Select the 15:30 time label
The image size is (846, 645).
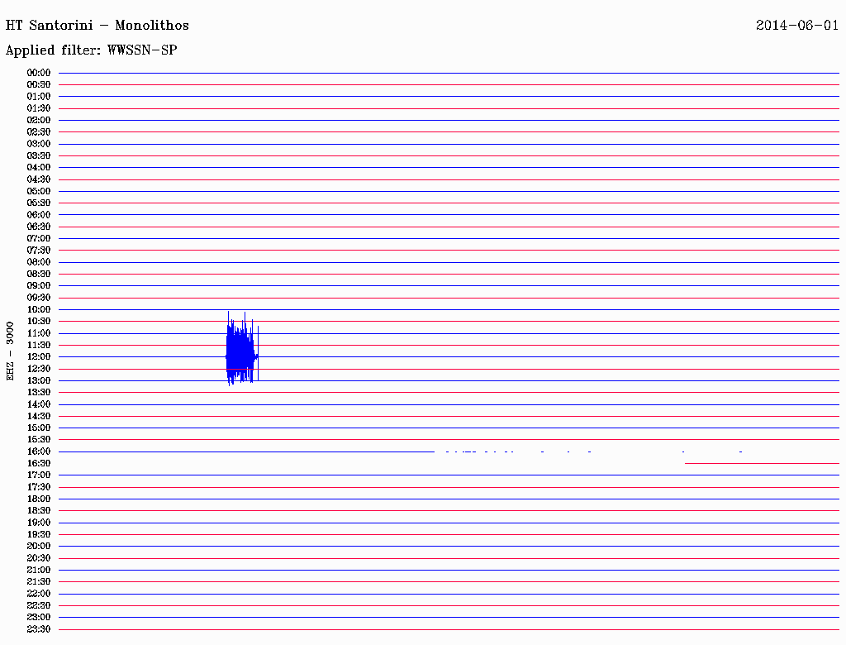tap(39, 440)
